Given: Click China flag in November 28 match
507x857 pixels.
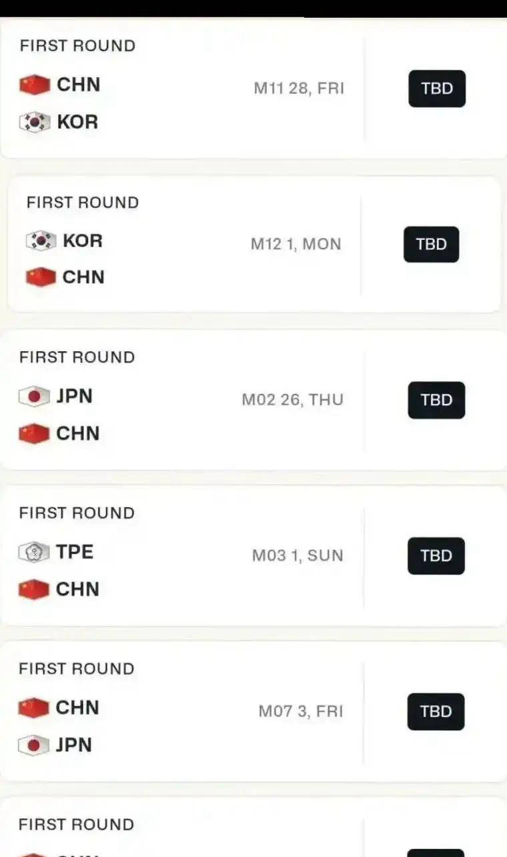Looking at the screenshot, I should (35, 85).
